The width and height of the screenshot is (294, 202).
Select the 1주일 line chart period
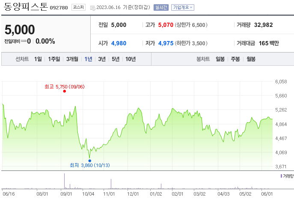coord(54,59)
